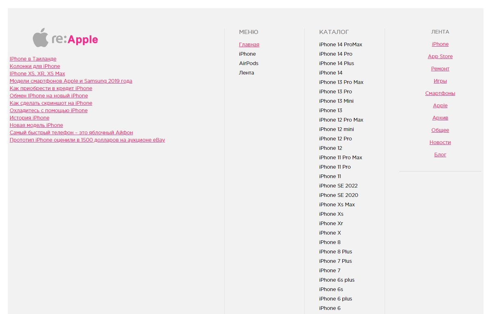
Task: Open 'Блог' feed tag
Action: pyautogui.click(x=440, y=155)
